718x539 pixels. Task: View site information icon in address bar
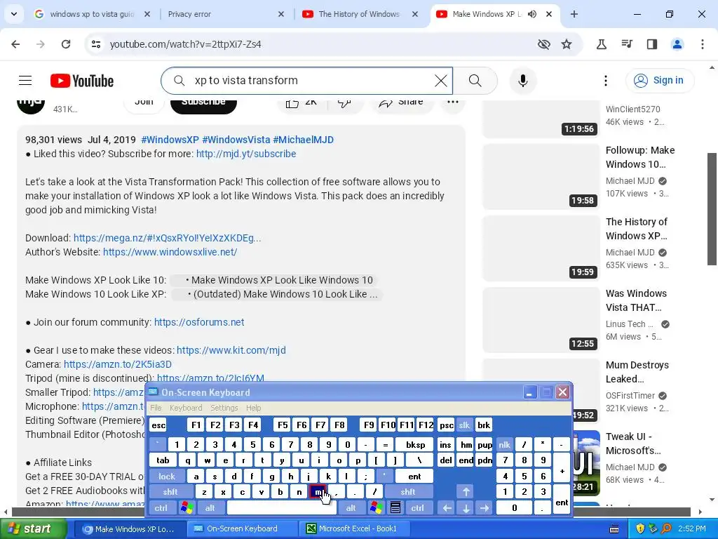pos(95,44)
